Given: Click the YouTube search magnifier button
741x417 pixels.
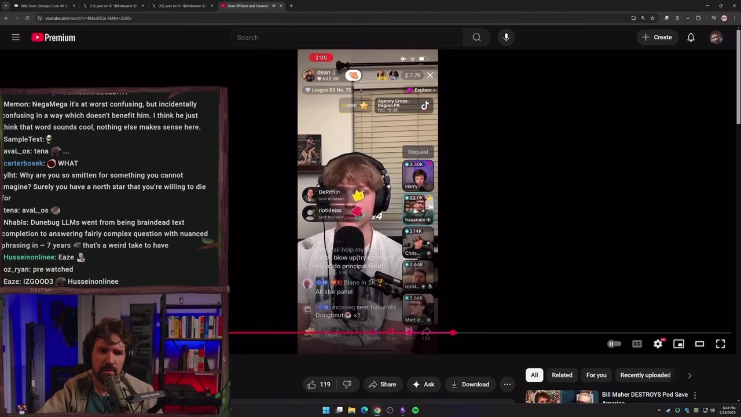Looking at the screenshot, I should pos(476,37).
